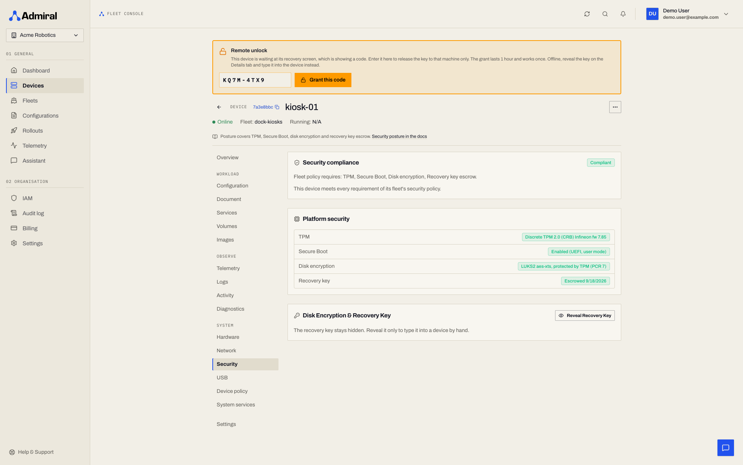The height and width of the screenshot is (465, 743).
Task: Expand the Acme Robotics organisation dropdown
Action: pyautogui.click(x=45, y=35)
